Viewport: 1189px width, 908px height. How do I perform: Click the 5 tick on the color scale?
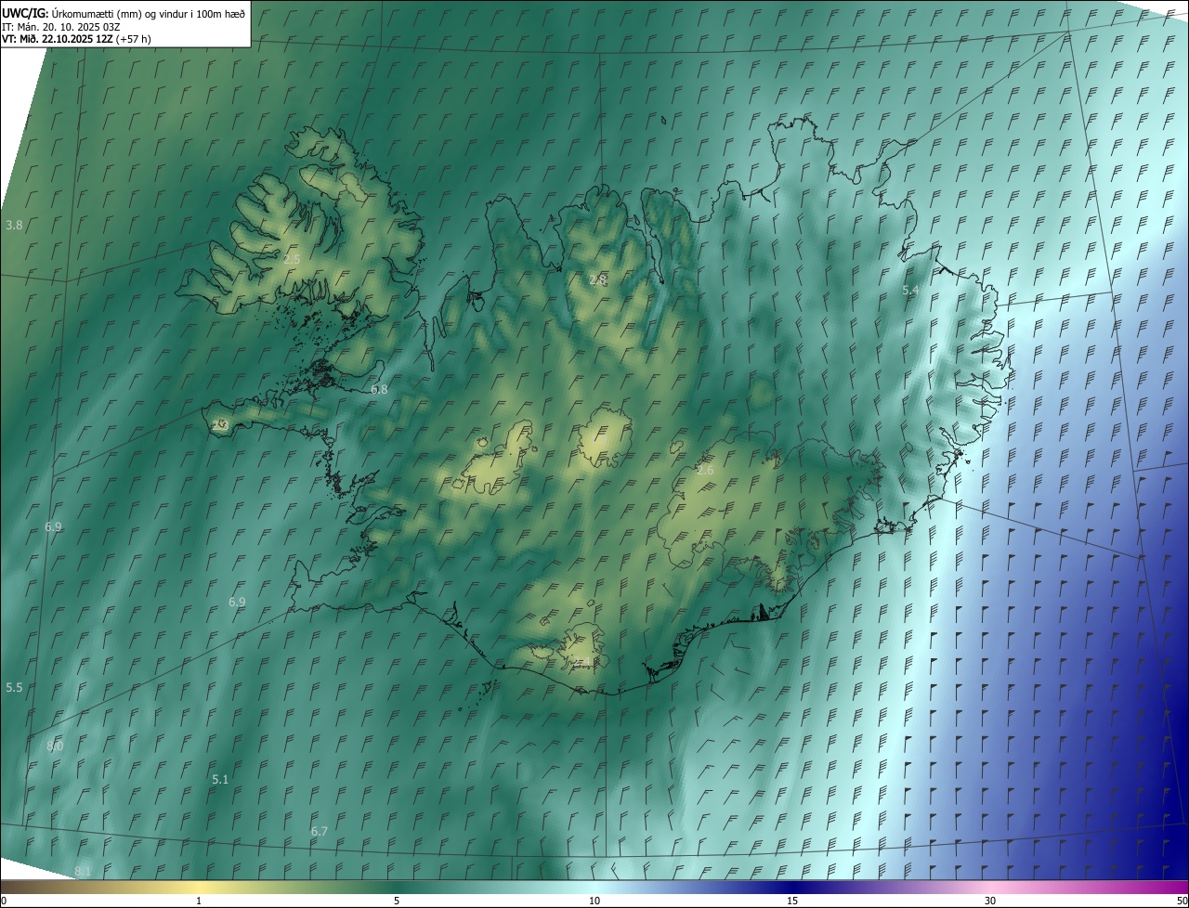[x=397, y=901]
